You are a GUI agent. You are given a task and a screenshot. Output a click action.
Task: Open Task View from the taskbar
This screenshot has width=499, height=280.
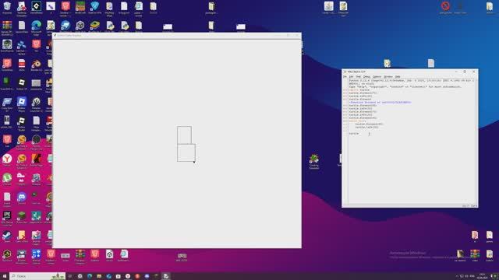[x=70, y=276]
